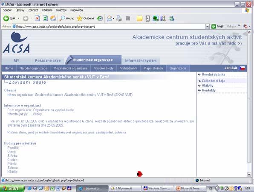Open Mapa stránek navigation link
This screenshot has width=254, height=192.
pyautogui.click(x=153, y=68)
